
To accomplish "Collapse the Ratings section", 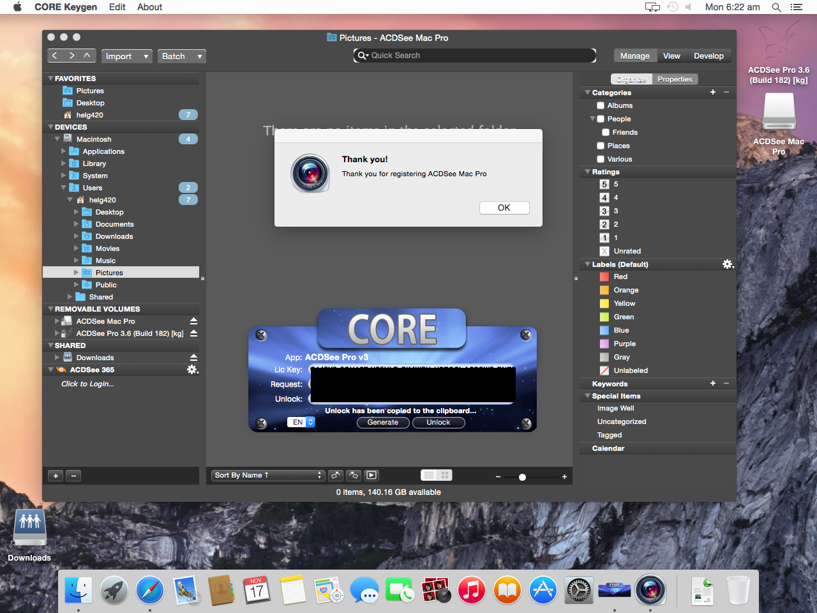I will (x=587, y=172).
